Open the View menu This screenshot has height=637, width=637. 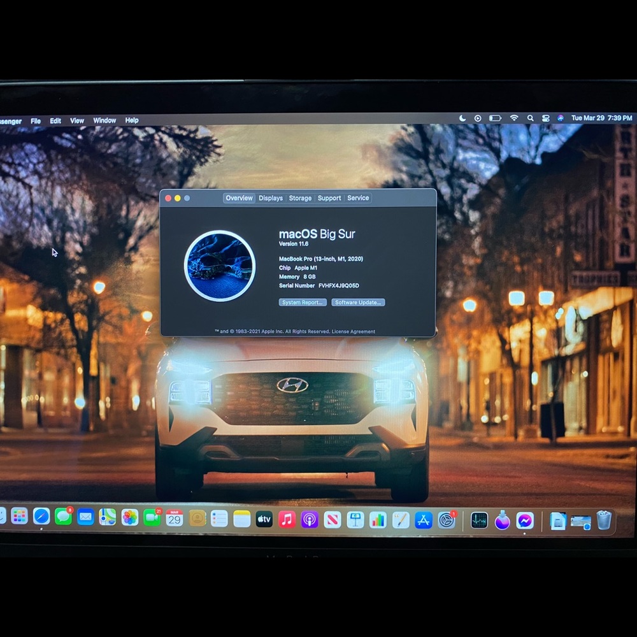pos(77,120)
